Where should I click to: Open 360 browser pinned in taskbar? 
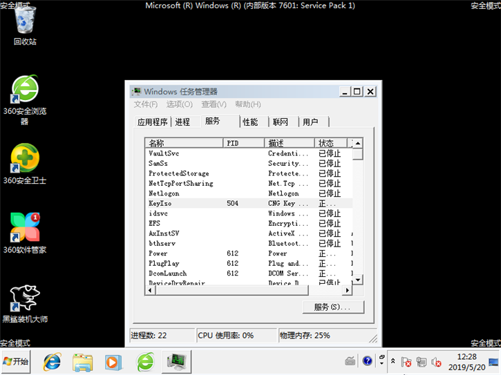click(x=146, y=362)
